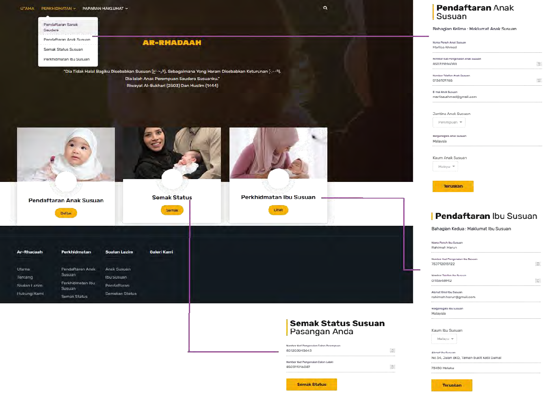Click icon in Nombor Telefon Ibu Susuan field

coord(538,281)
